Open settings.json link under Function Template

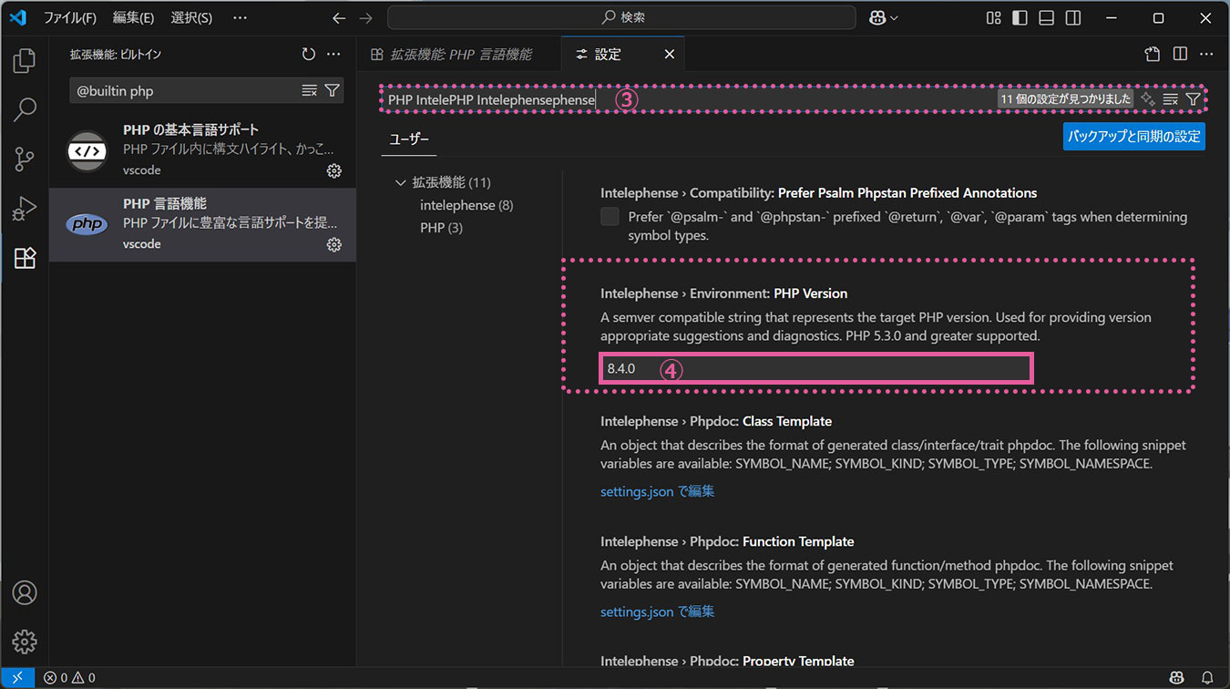(657, 612)
